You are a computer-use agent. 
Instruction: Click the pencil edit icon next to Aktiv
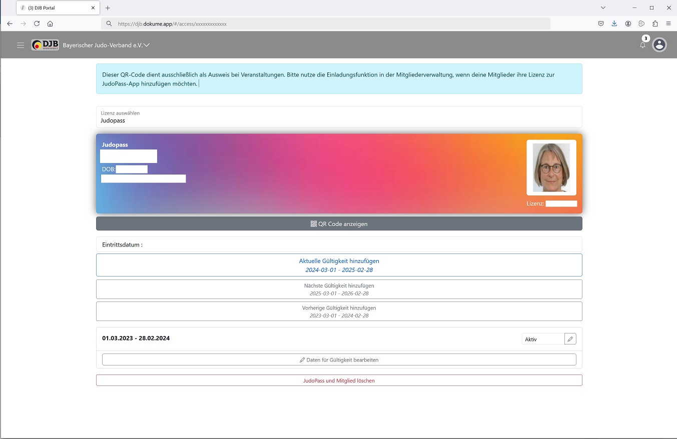570,339
